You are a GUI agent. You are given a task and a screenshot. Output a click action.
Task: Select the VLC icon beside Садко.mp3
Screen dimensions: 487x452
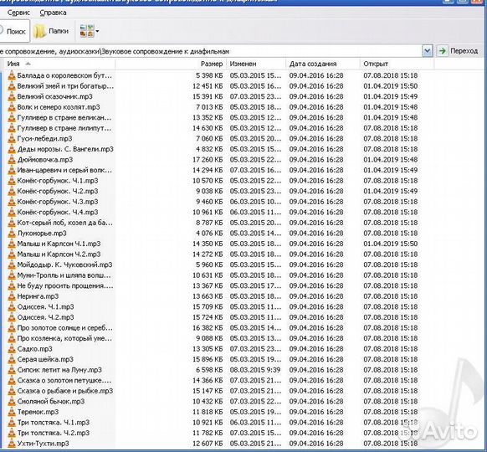click(x=12, y=349)
